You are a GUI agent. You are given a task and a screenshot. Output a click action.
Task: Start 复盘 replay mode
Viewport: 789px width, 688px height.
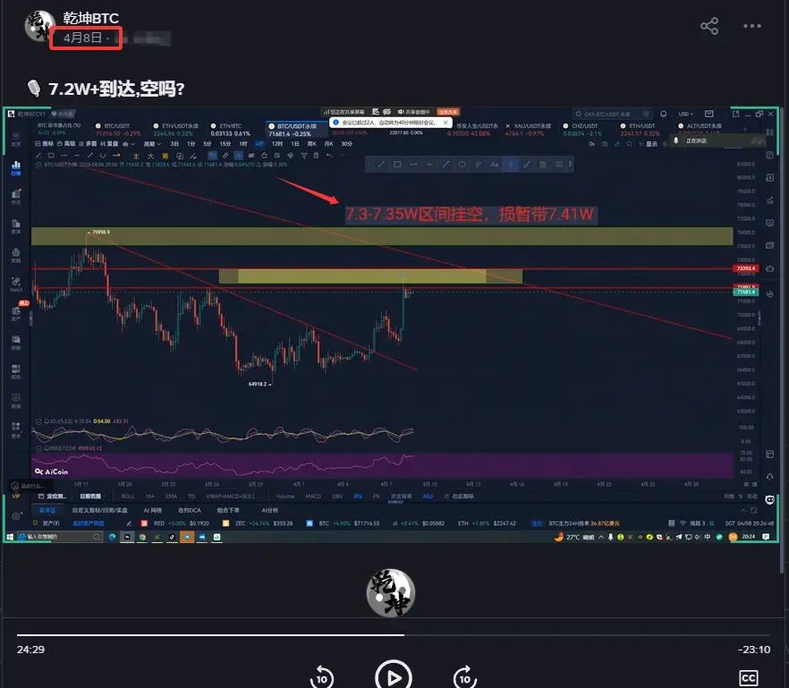coord(109,144)
